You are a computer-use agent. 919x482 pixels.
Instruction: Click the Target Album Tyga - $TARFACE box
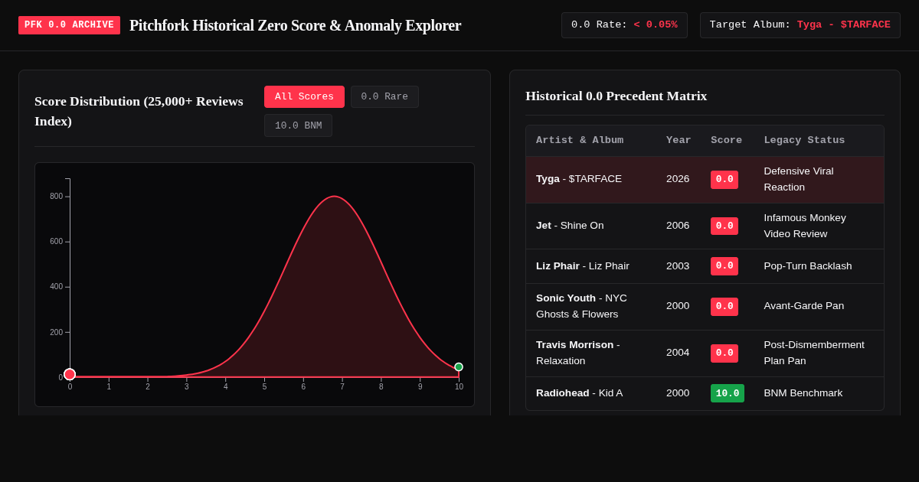[x=800, y=25]
